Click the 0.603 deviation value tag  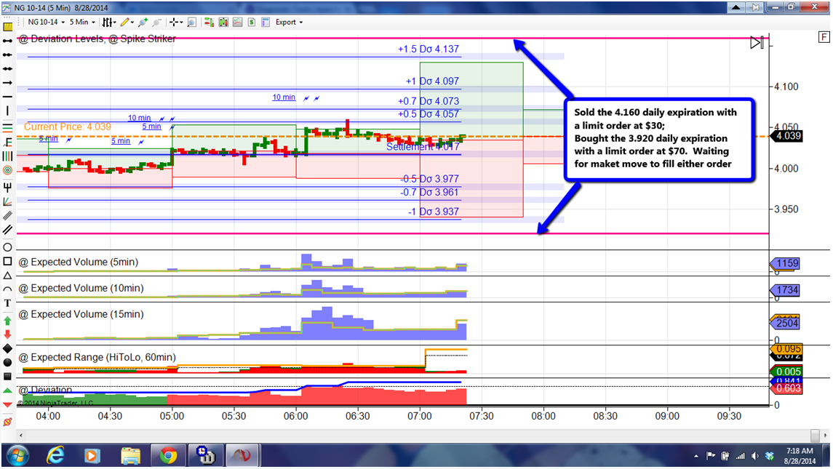pos(788,388)
